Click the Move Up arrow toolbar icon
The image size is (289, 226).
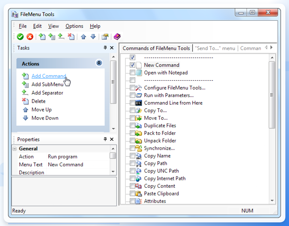(84, 37)
